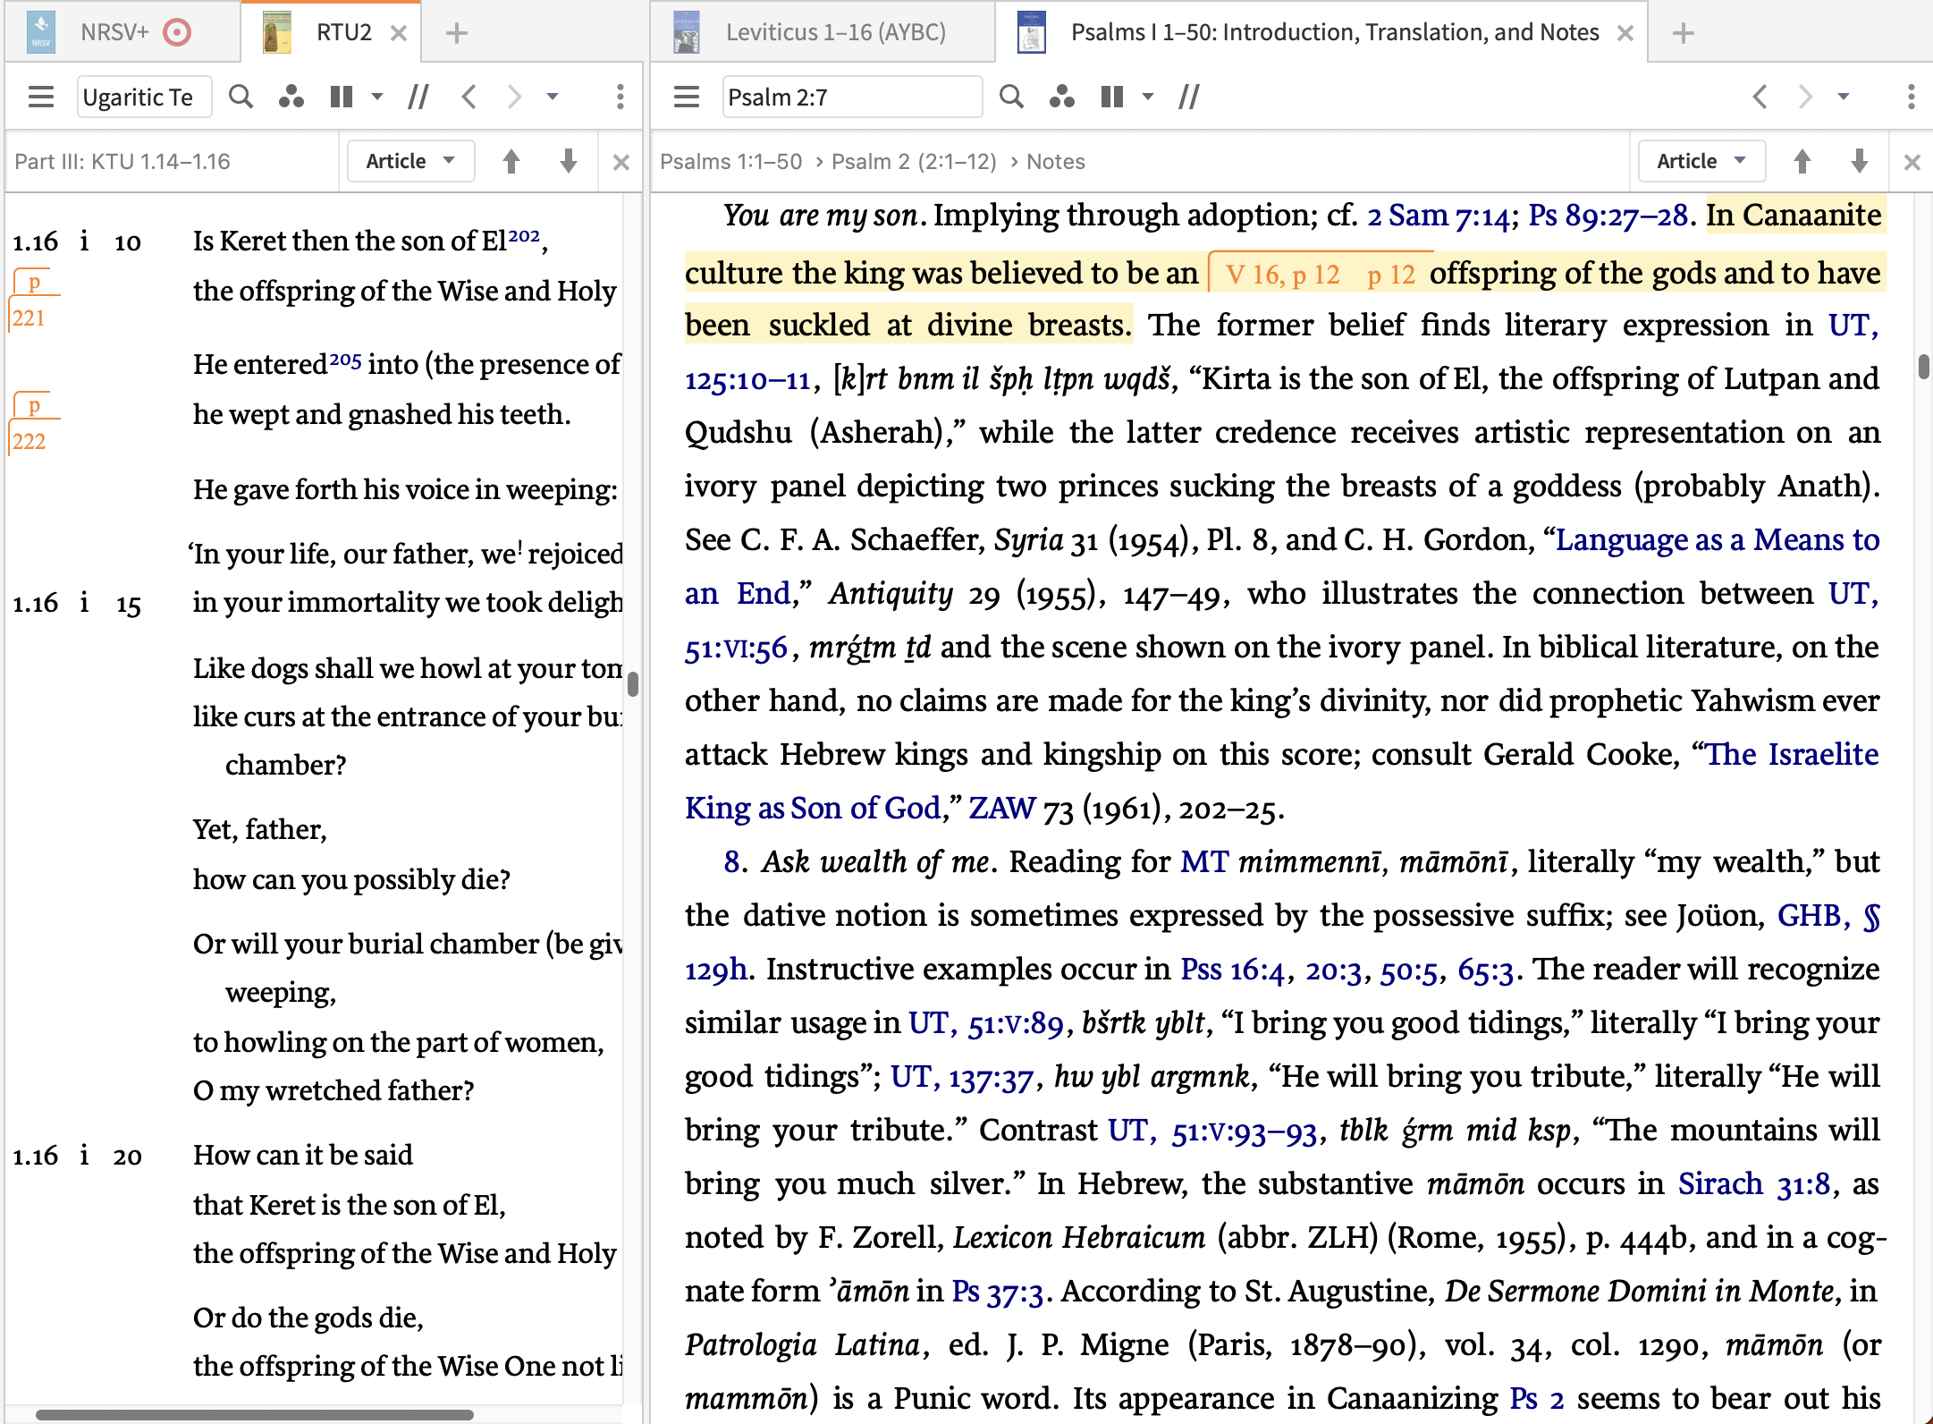Close the RTU2 tab

click(x=399, y=34)
